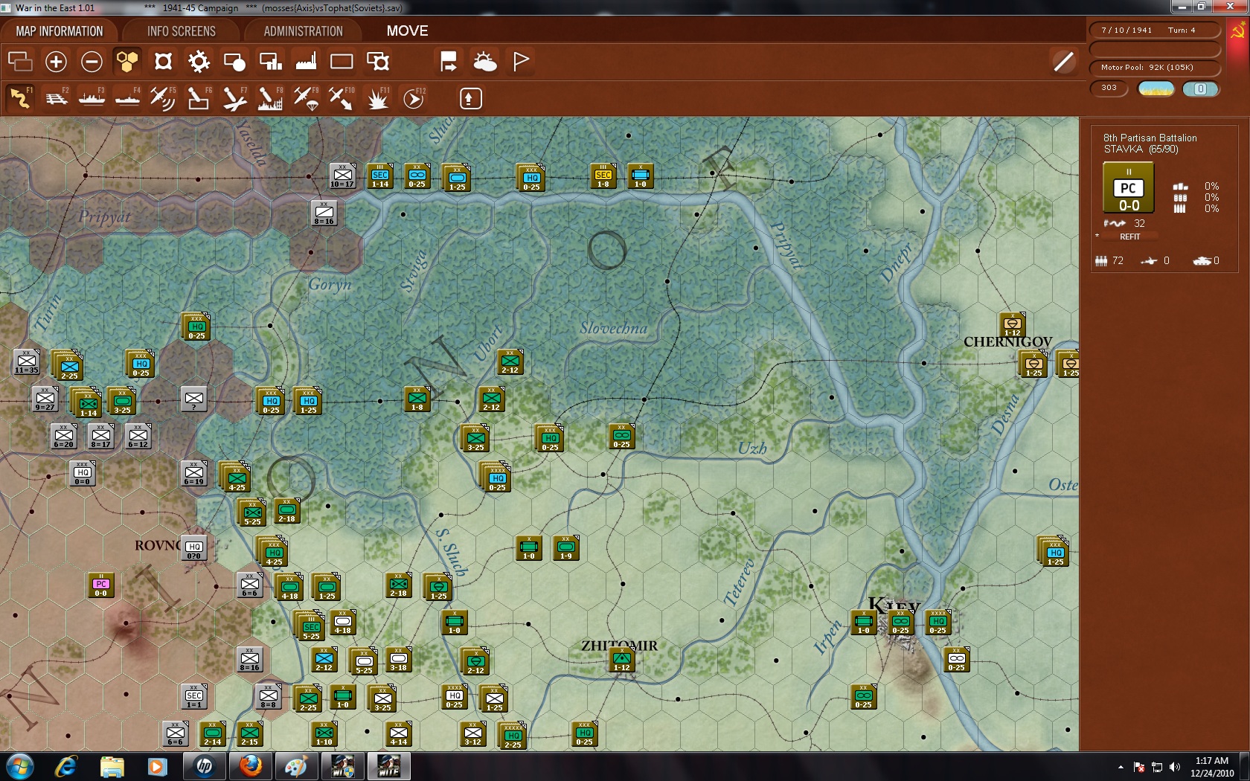Click the blue counter showing 0
This screenshot has width=1250, height=781.
click(1201, 89)
